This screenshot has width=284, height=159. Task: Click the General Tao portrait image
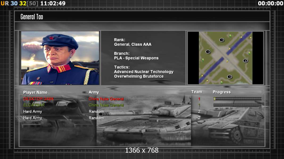(x=60, y=58)
